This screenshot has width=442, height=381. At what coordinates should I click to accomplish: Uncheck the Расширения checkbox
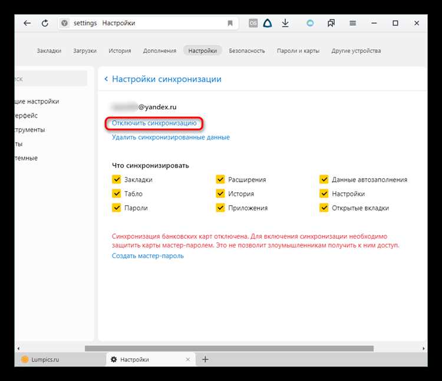pyautogui.click(x=220, y=179)
